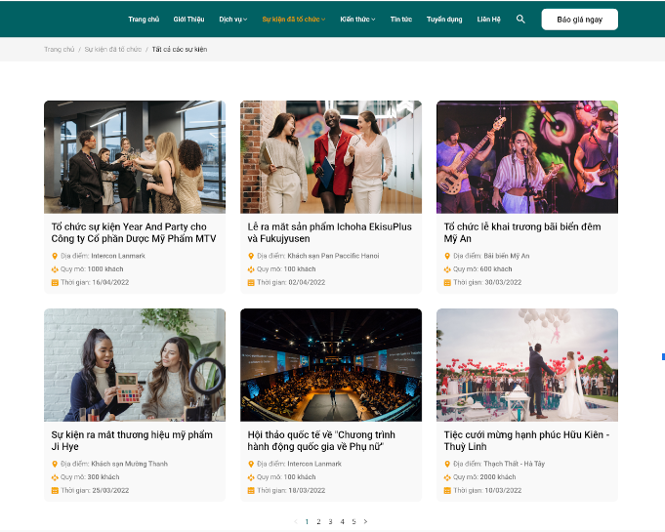Click location pin icon beside Bãi biển Mỹ An
The image size is (665, 532).
point(447,256)
